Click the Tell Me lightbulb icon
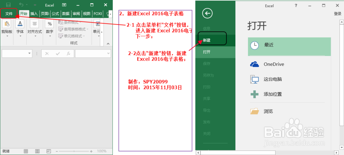The image size is (344, 155). tap(107, 14)
